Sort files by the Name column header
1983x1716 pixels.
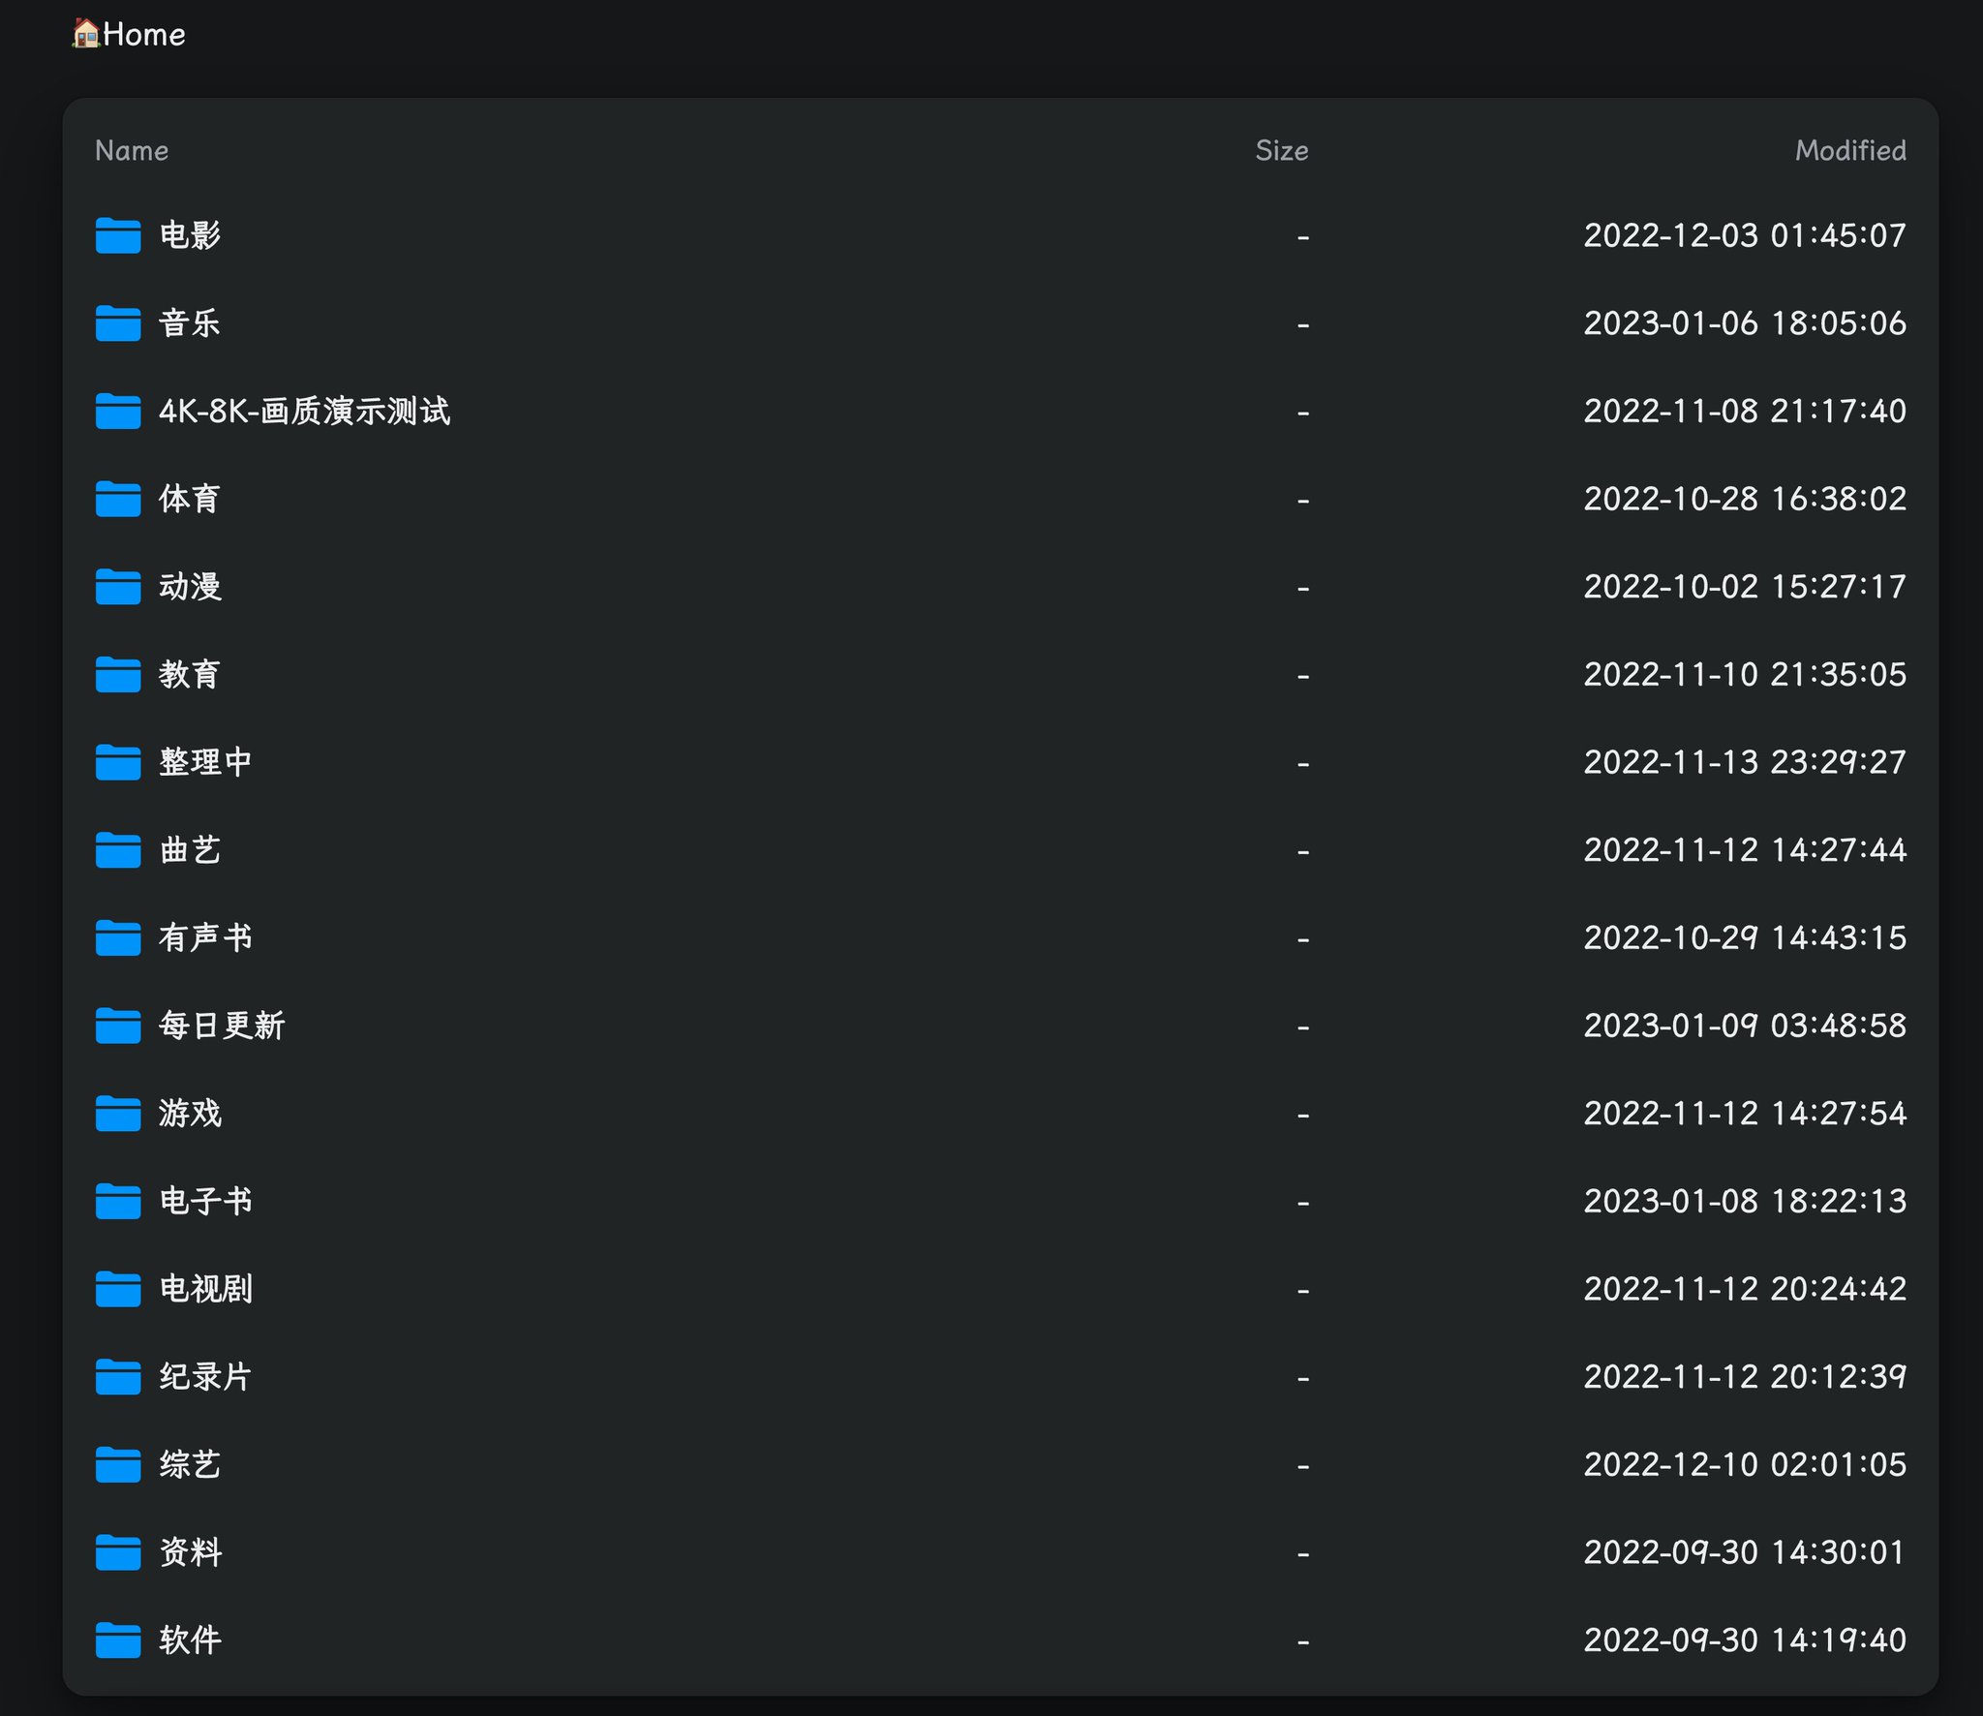pos(132,150)
